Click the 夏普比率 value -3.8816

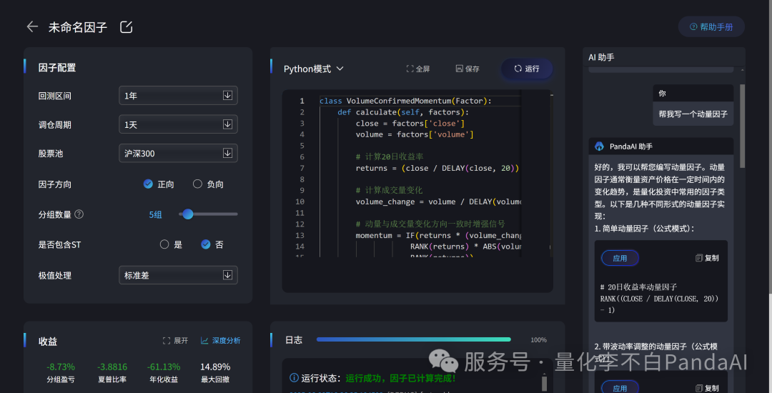(112, 367)
